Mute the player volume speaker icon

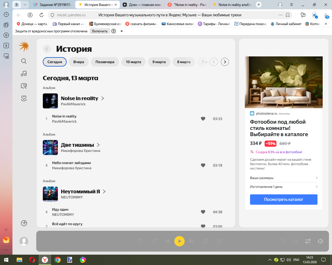click(320, 241)
